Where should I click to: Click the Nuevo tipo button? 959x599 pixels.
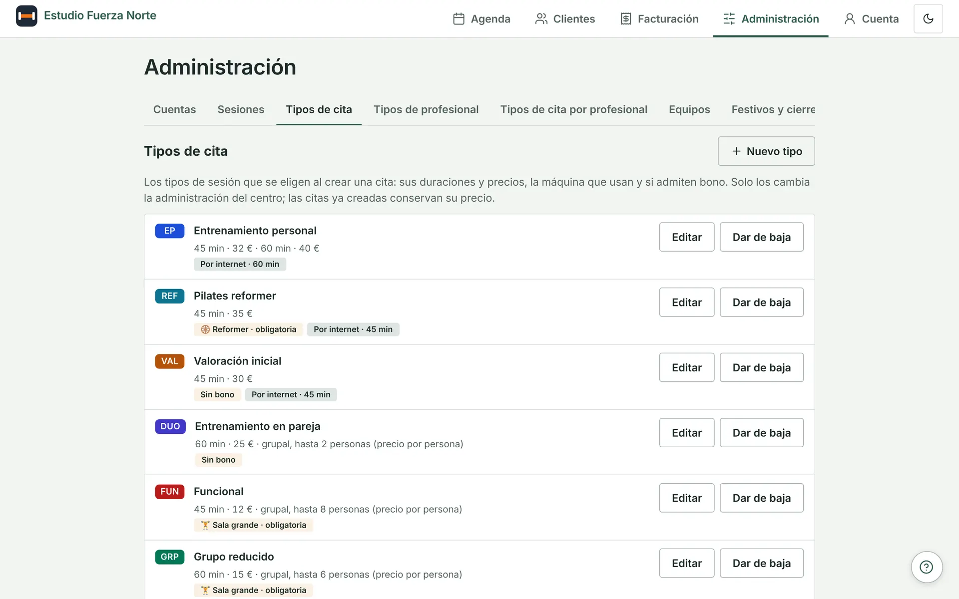pos(766,151)
